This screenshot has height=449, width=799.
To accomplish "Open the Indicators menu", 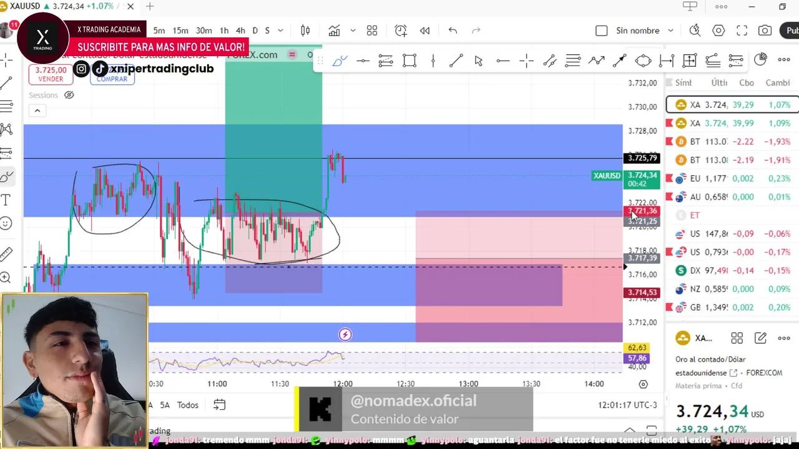I will coord(335,31).
